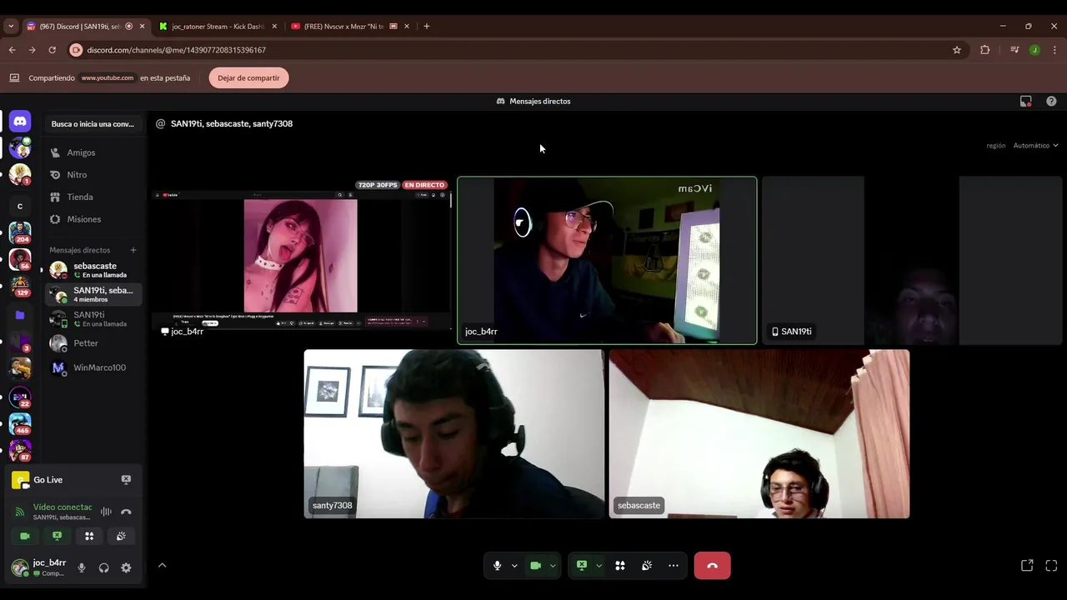Focus santy7308 video tile
The height and width of the screenshot is (600, 1067).
click(453, 434)
